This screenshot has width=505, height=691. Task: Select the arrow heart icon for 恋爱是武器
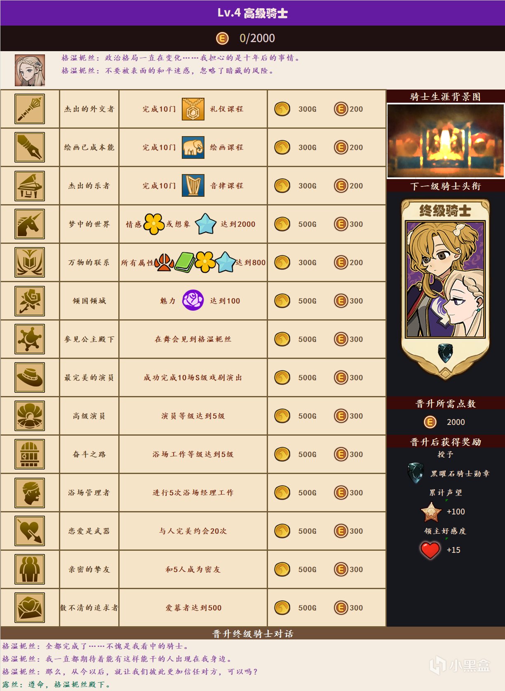tap(30, 531)
